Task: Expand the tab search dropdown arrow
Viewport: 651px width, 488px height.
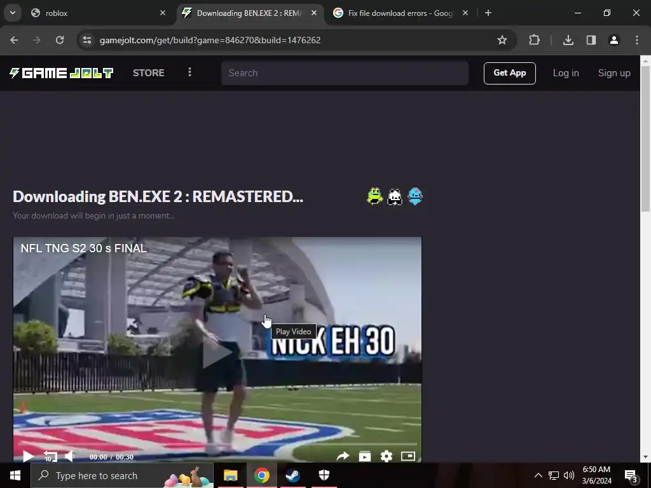Action: click(13, 13)
